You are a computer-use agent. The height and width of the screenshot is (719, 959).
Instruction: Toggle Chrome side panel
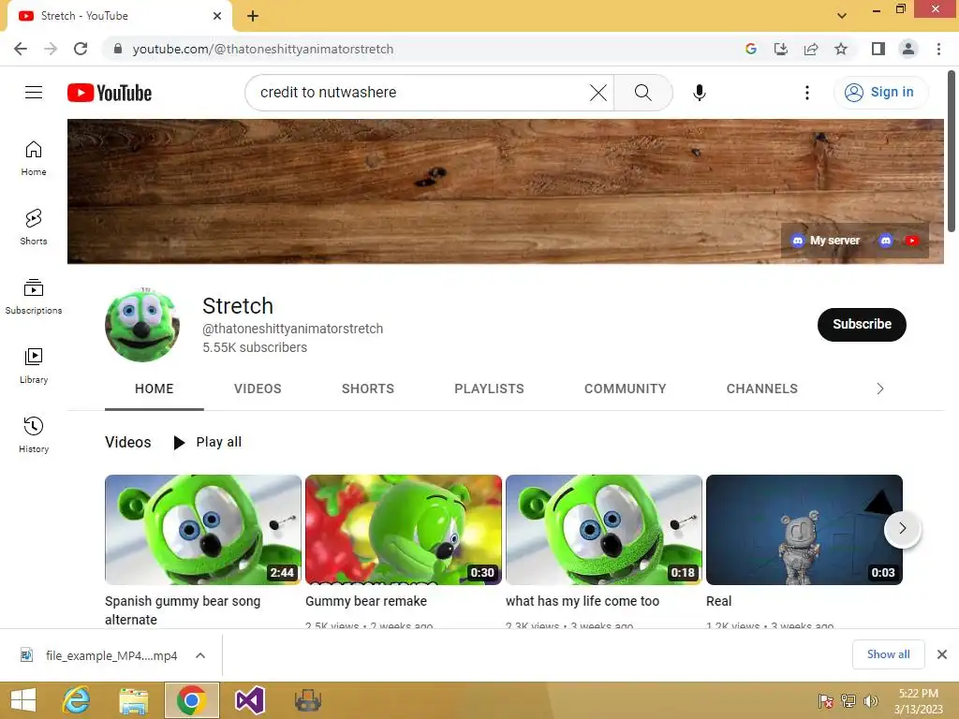tap(878, 49)
